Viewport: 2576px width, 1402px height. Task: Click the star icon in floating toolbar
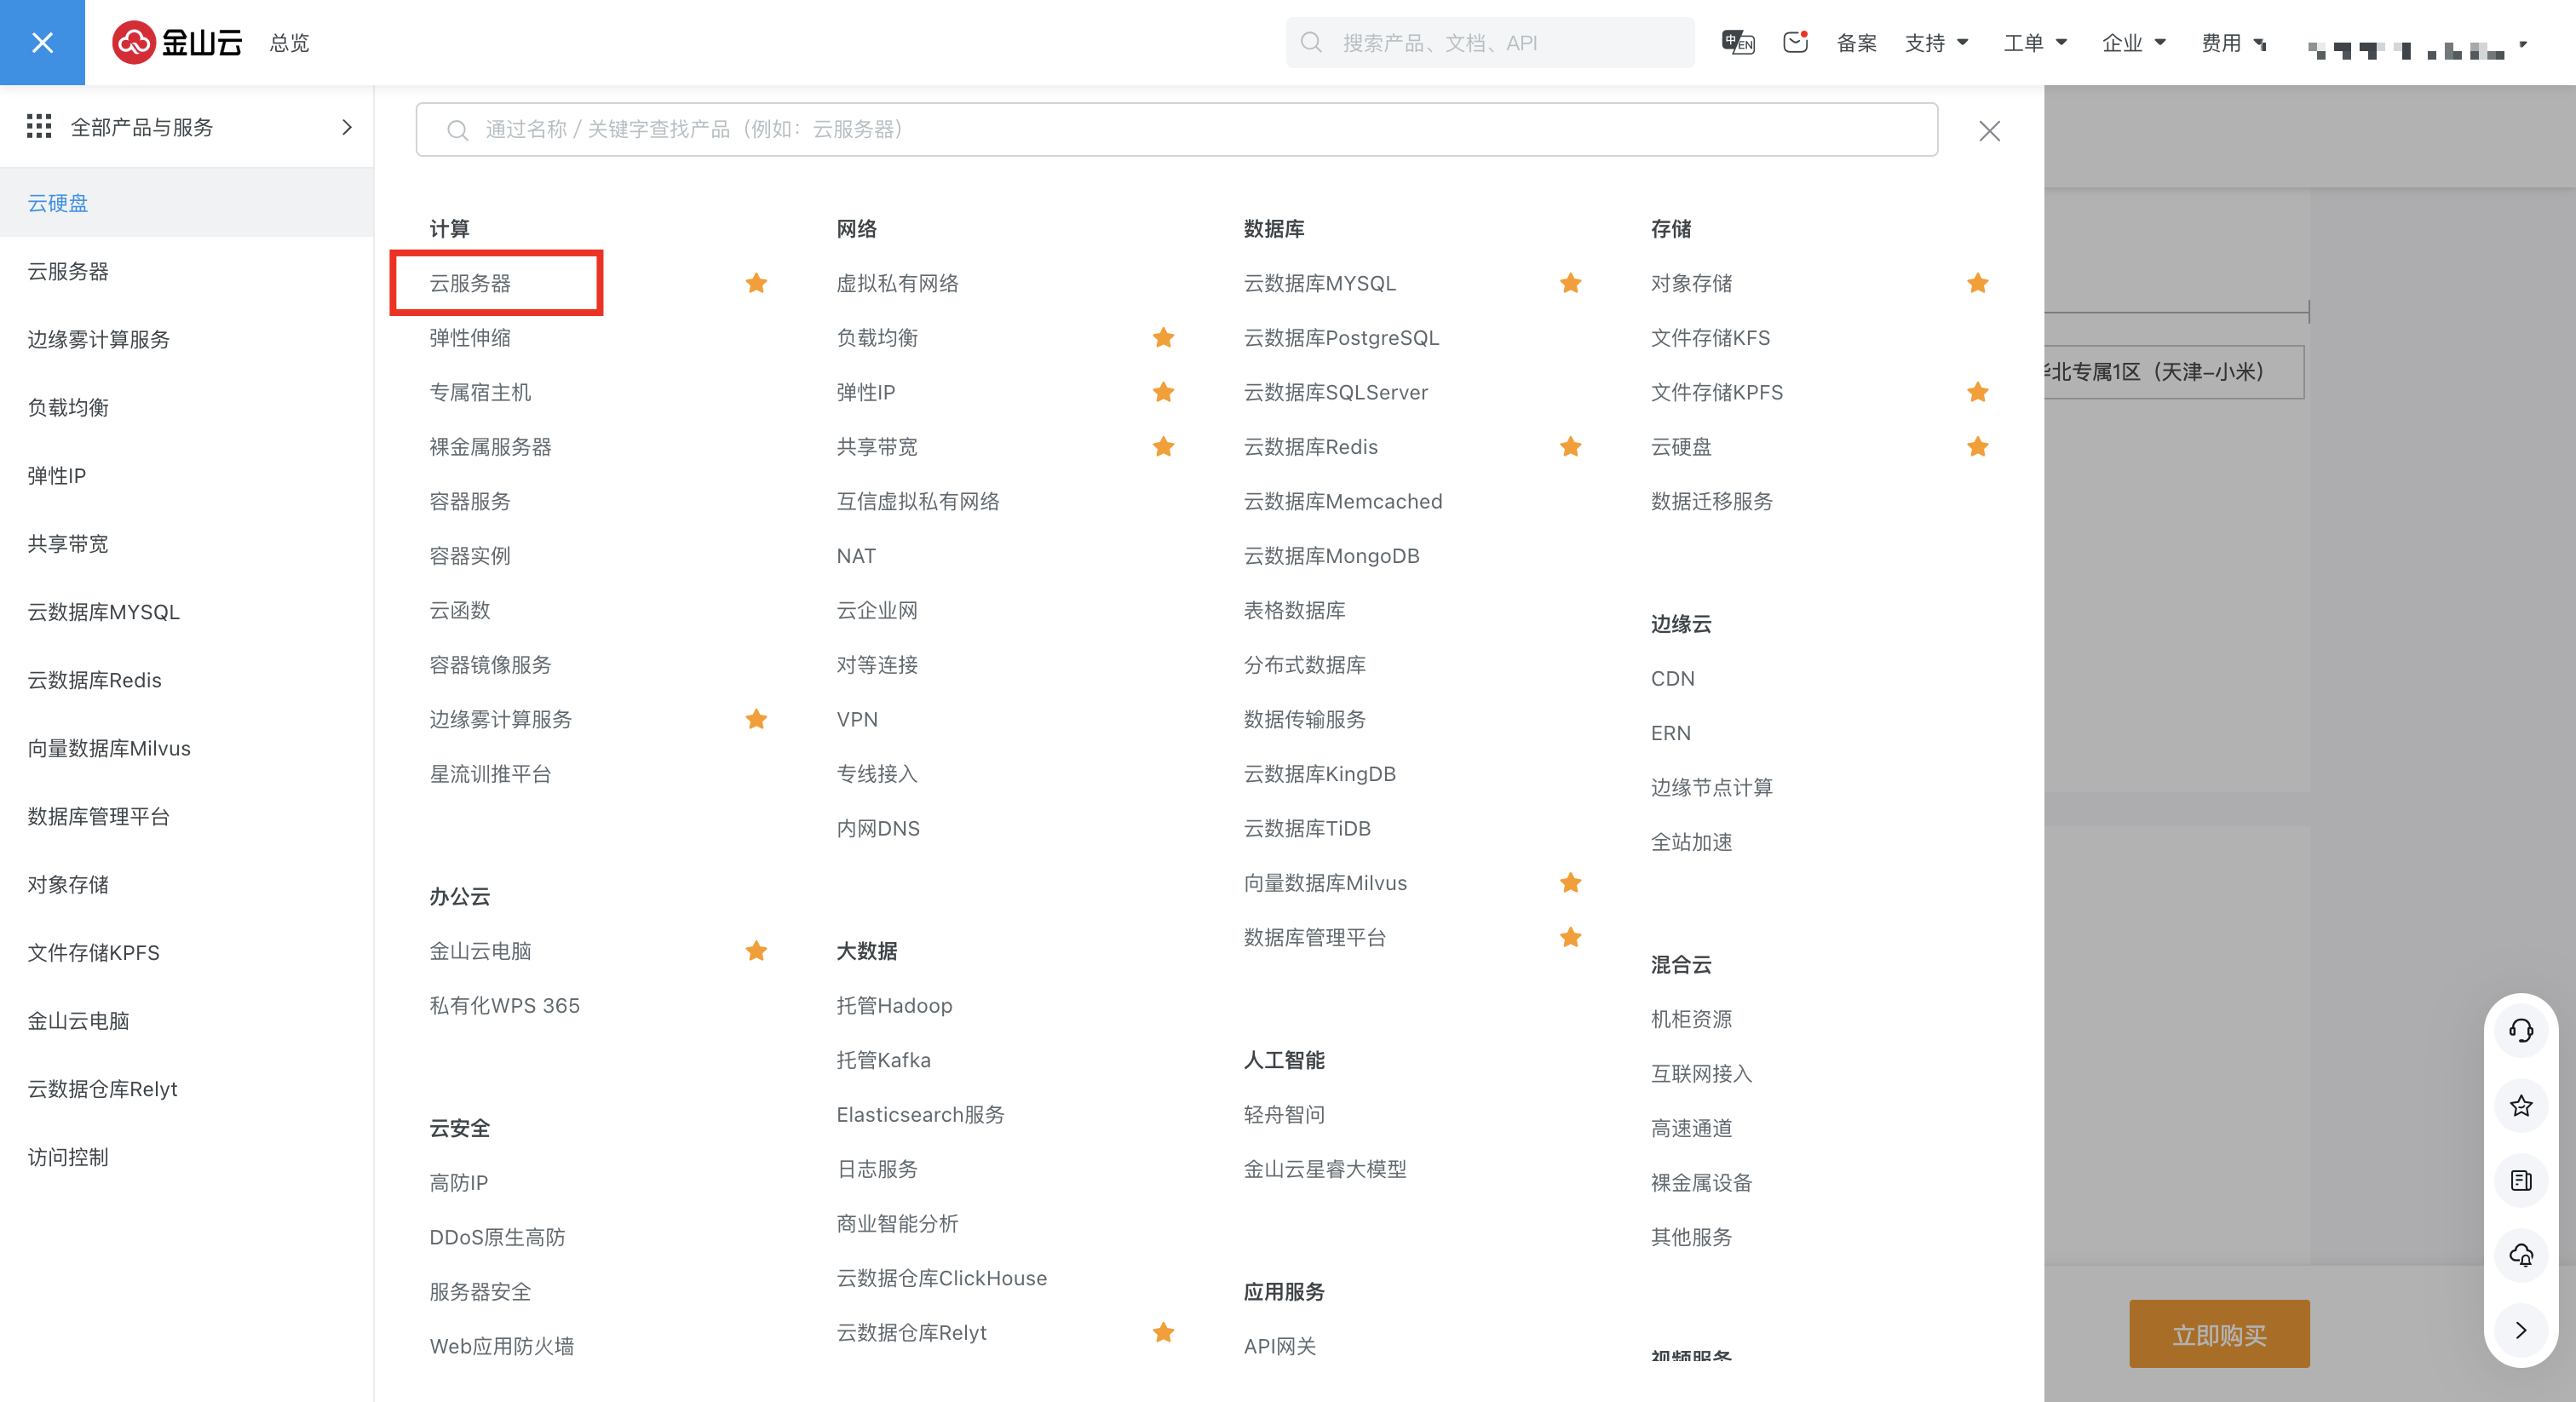click(x=2520, y=1105)
